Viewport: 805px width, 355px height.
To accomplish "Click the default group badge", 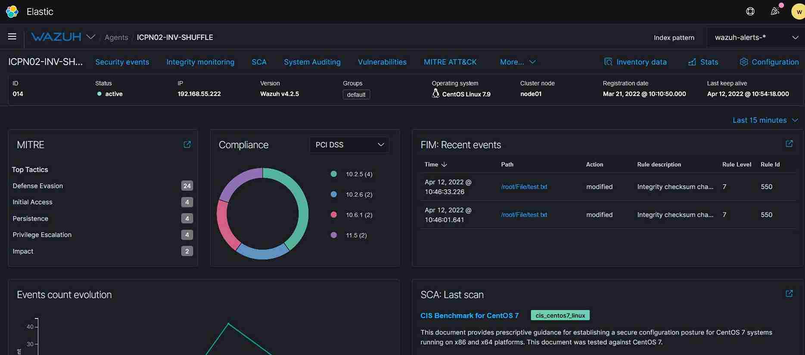I will [x=356, y=95].
